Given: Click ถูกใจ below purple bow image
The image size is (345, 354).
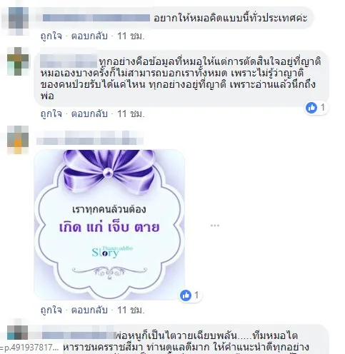Looking at the screenshot, I should pyautogui.click(x=51, y=310).
